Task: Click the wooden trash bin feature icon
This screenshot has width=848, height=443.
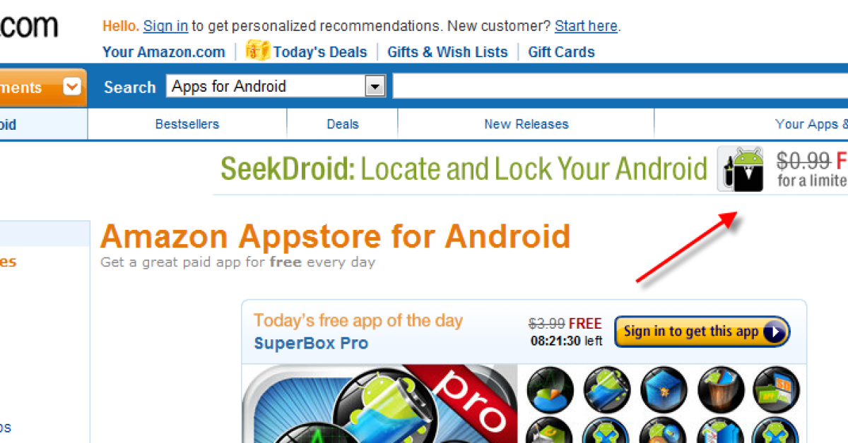Action: tap(720, 390)
